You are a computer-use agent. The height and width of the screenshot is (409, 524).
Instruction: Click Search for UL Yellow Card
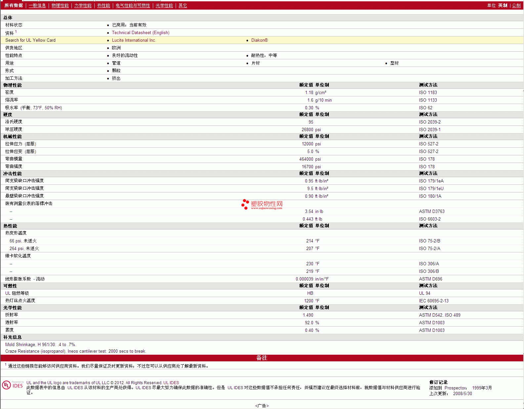pos(30,40)
